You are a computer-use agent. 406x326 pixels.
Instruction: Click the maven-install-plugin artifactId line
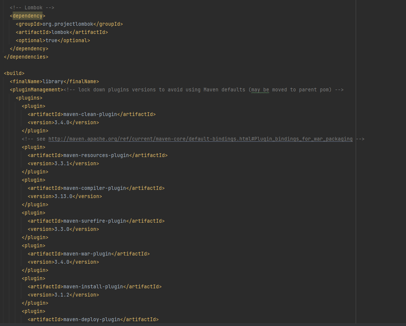tap(94, 286)
